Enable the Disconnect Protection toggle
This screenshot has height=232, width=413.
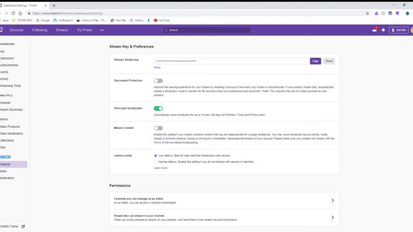[158, 81]
